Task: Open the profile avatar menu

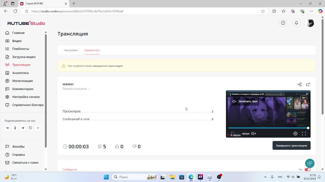Action: (310, 23)
